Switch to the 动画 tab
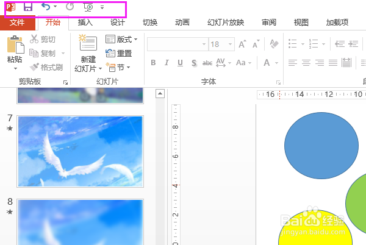This screenshot has height=245, width=366. point(182,23)
